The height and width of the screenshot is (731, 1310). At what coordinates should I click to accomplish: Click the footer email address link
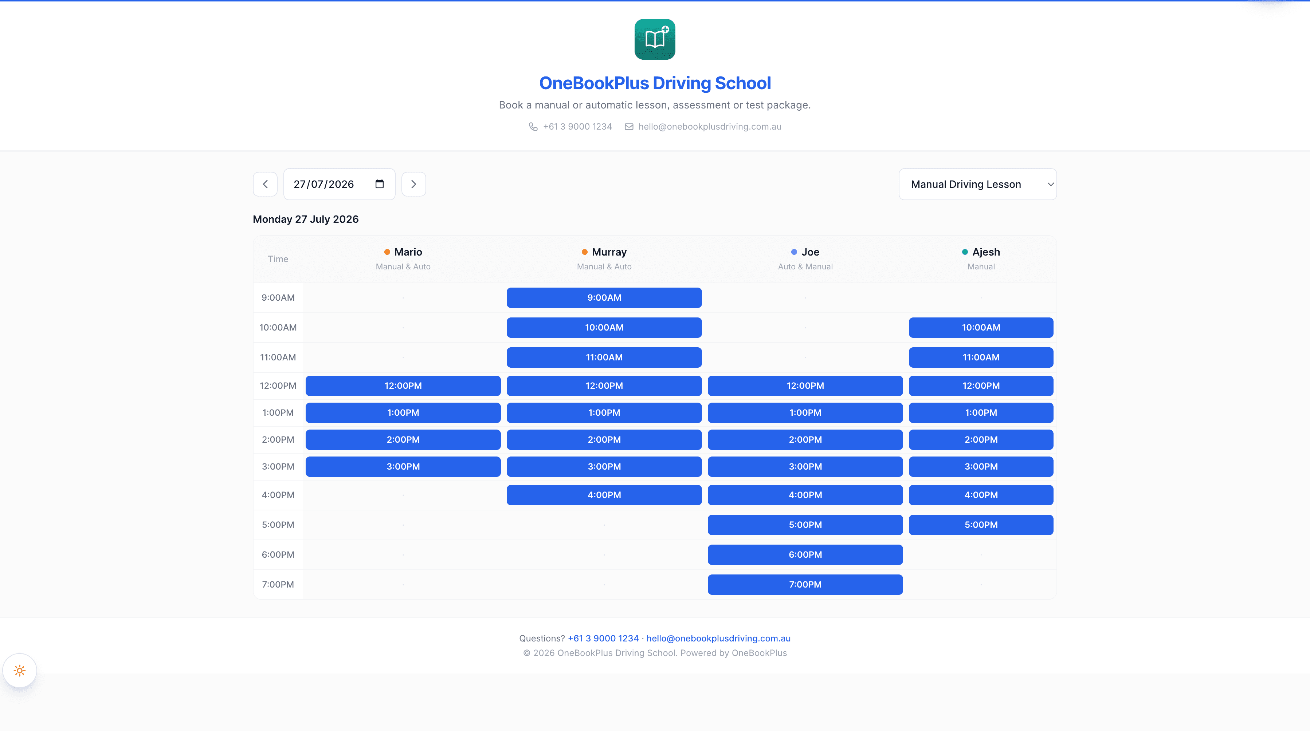(718, 638)
